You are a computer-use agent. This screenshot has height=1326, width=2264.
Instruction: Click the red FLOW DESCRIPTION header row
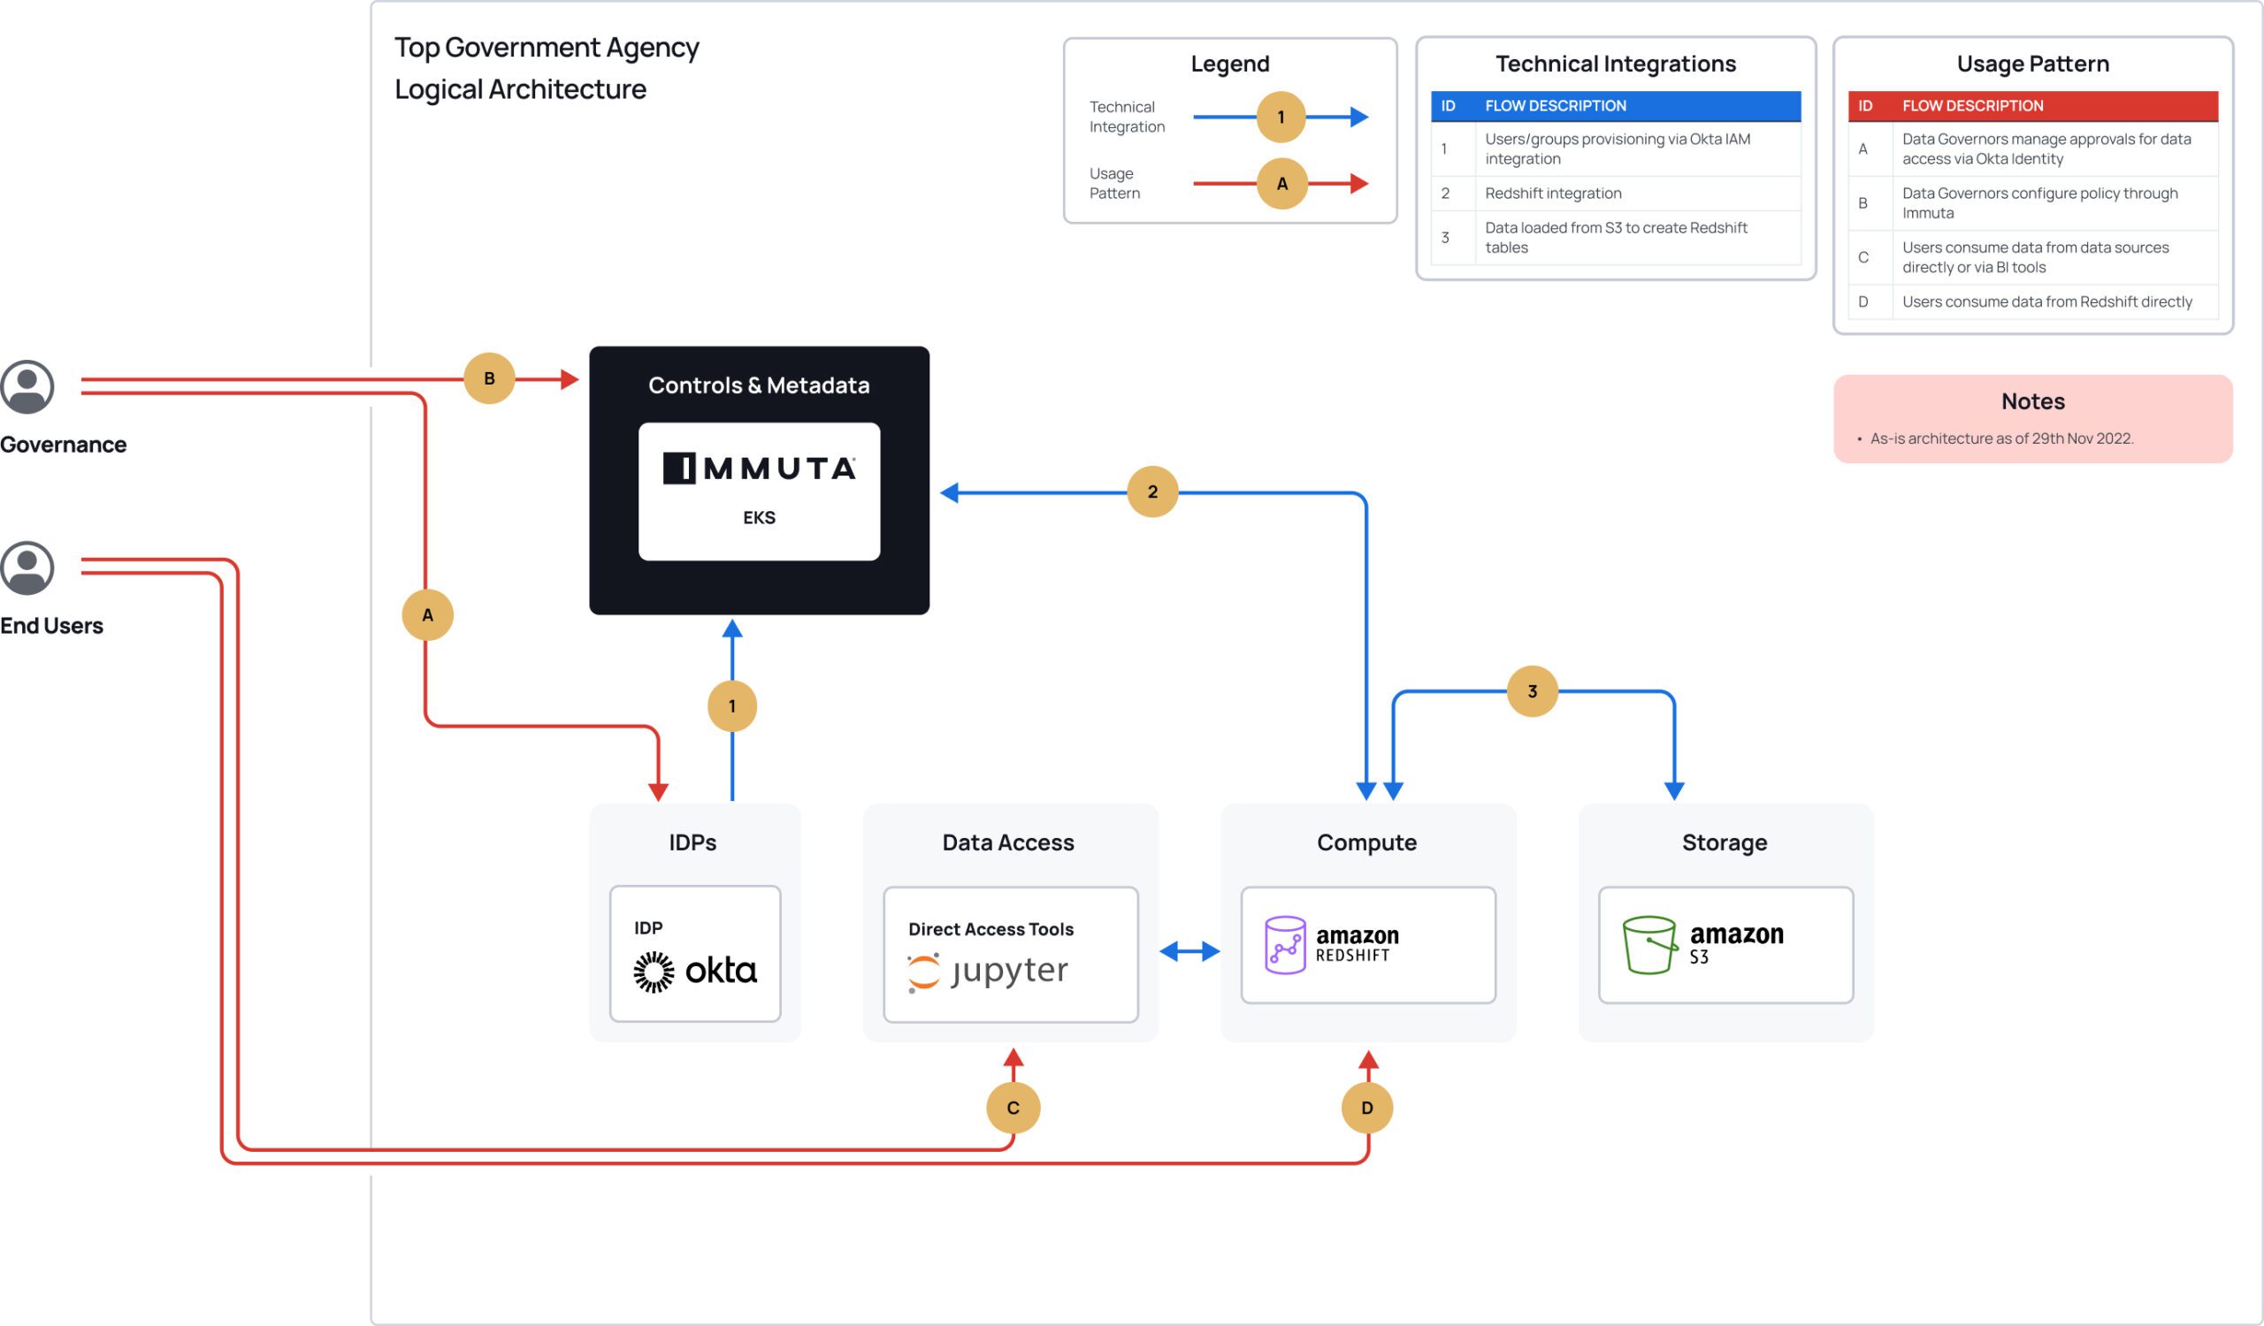[2033, 106]
